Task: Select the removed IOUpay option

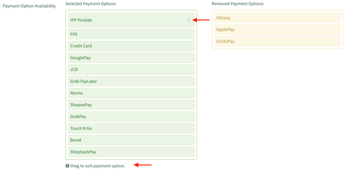Action: (277, 18)
